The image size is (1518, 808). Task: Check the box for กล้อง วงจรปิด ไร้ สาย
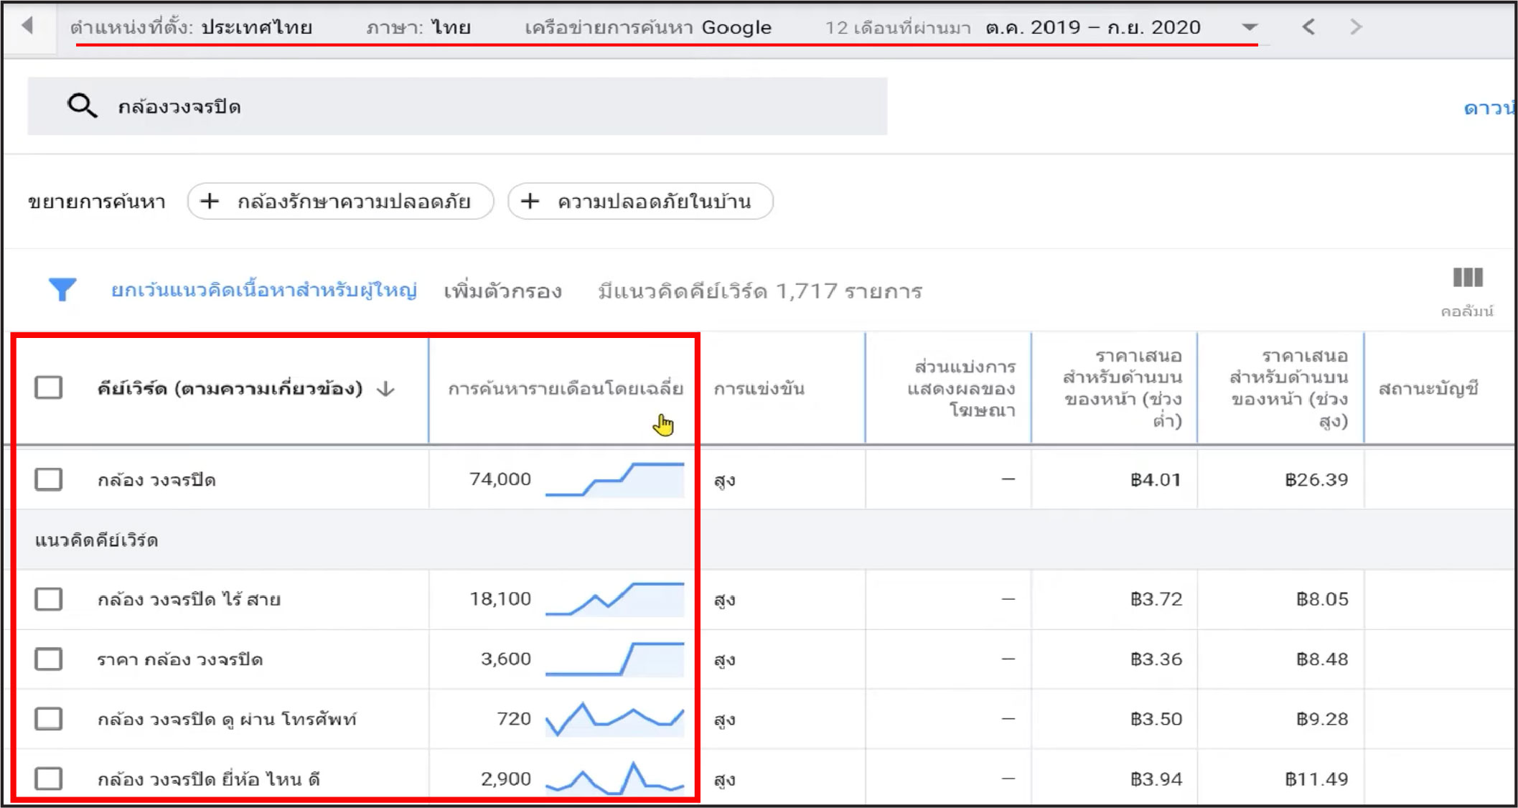[49, 599]
